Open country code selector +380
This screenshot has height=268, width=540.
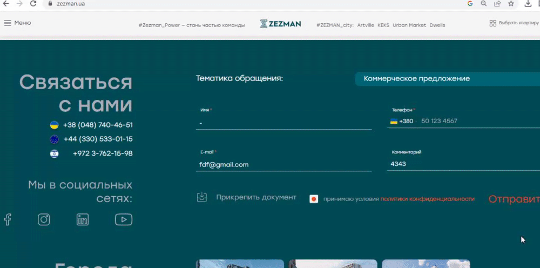pos(402,121)
